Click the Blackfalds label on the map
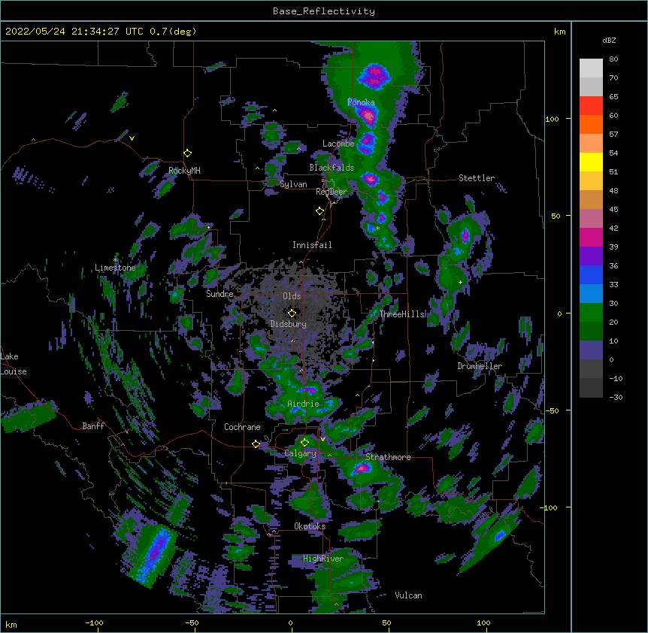Viewport: 648px width, 633px height. click(332, 168)
